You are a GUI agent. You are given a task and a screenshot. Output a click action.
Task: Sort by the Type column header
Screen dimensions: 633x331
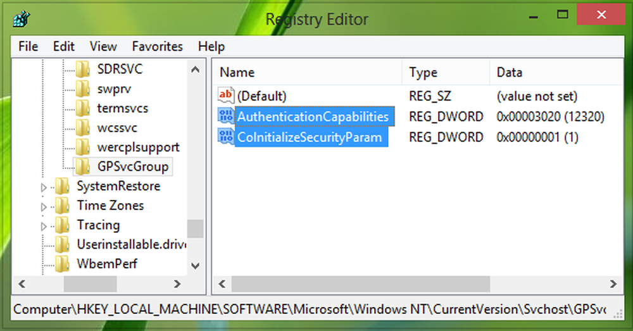tap(446, 72)
